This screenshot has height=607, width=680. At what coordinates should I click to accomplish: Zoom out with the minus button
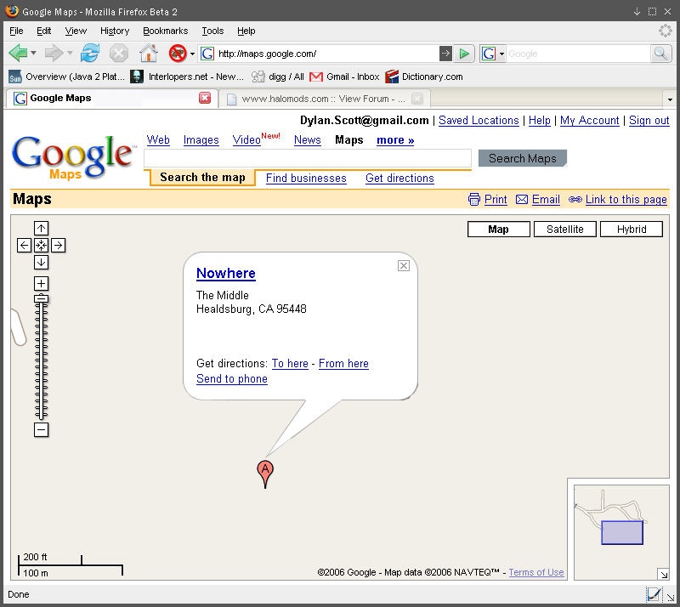tap(41, 430)
